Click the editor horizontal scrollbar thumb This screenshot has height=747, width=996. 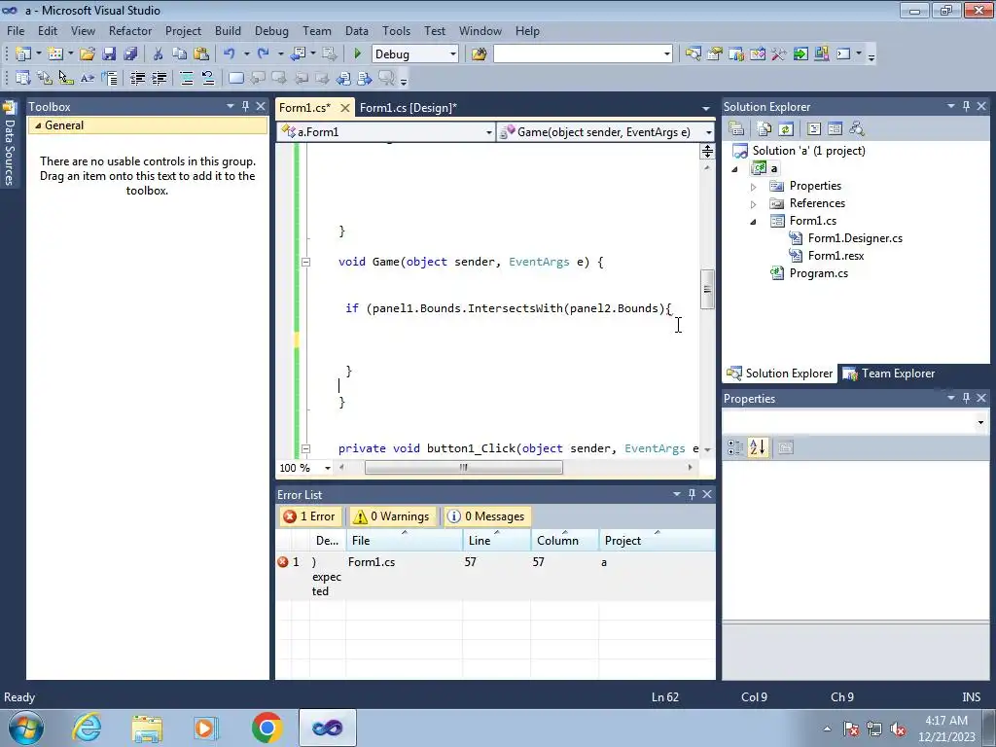coord(464,468)
